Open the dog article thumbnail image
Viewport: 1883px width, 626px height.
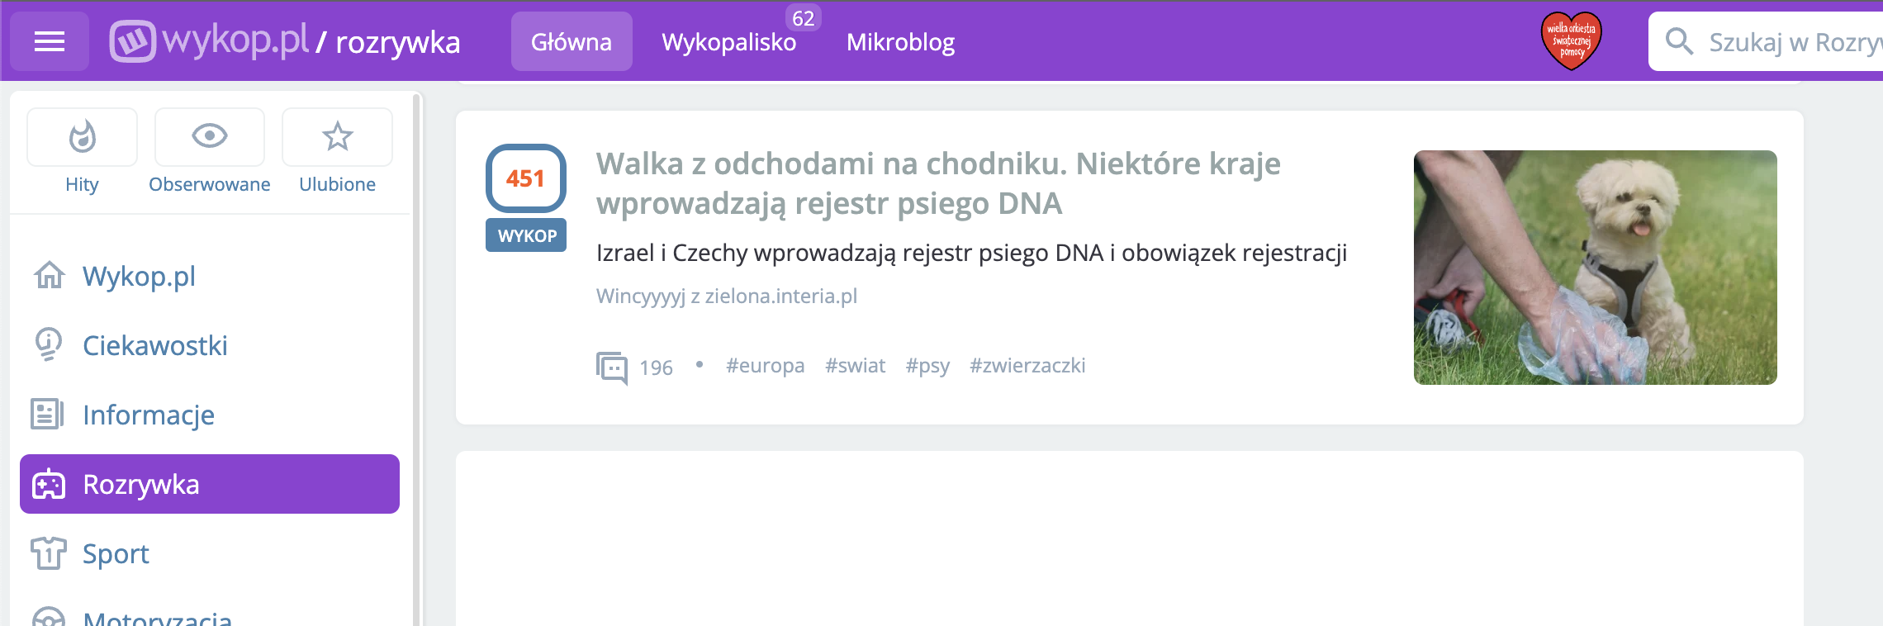tap(1595, 268)
